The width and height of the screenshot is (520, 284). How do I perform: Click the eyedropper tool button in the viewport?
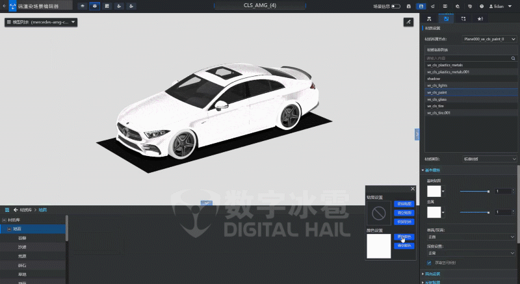coord(408,22)
